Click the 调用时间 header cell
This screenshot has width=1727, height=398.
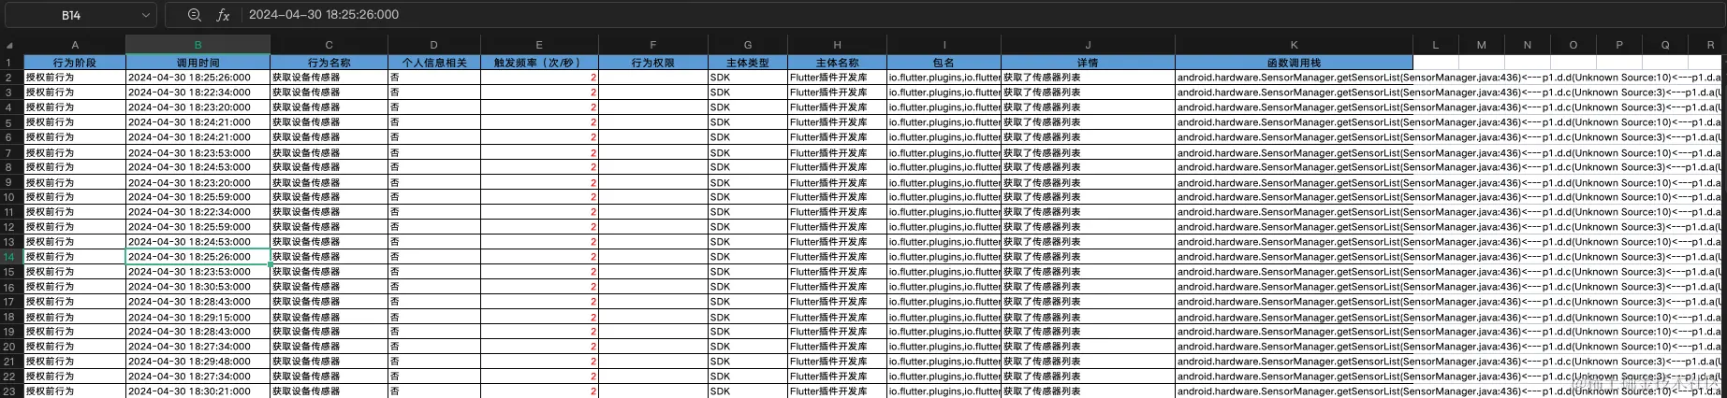pos(198,63)
